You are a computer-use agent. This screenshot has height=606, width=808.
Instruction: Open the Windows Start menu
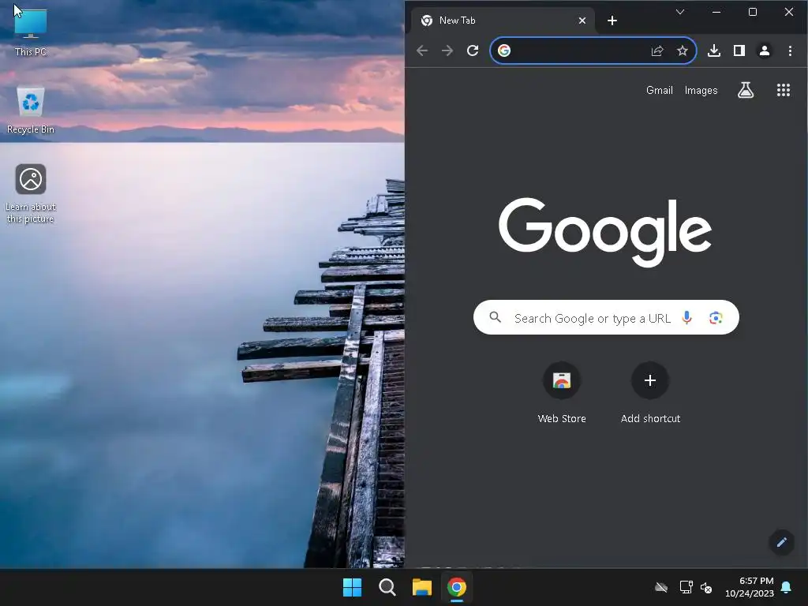353,587
